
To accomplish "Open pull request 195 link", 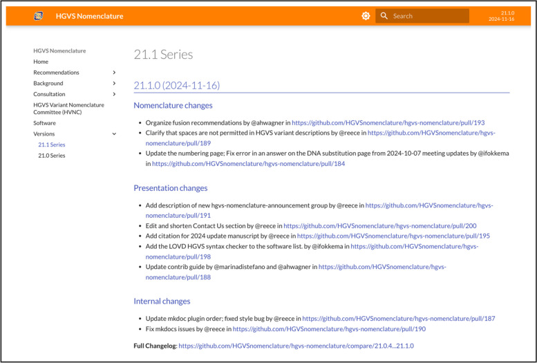I will [393, 236].
